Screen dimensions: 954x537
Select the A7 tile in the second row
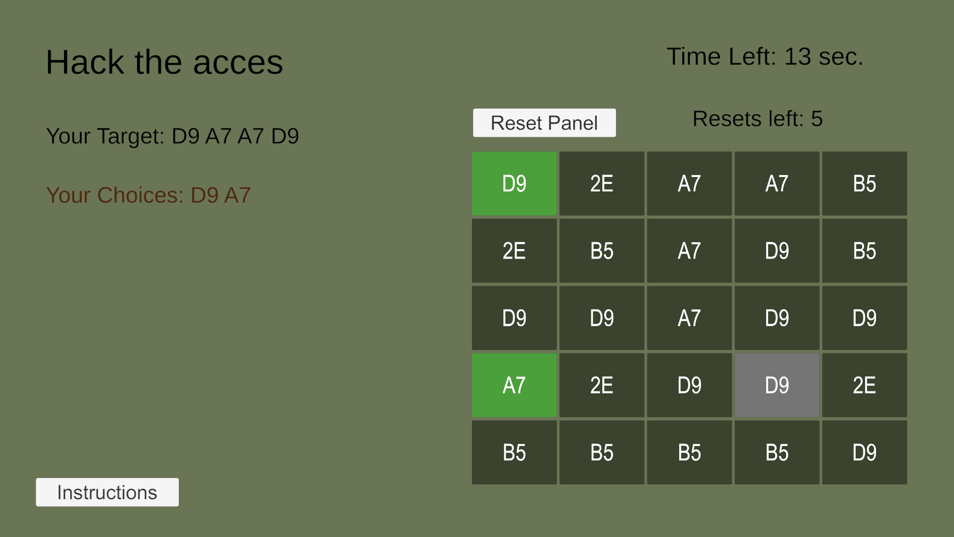coord(689,251)
